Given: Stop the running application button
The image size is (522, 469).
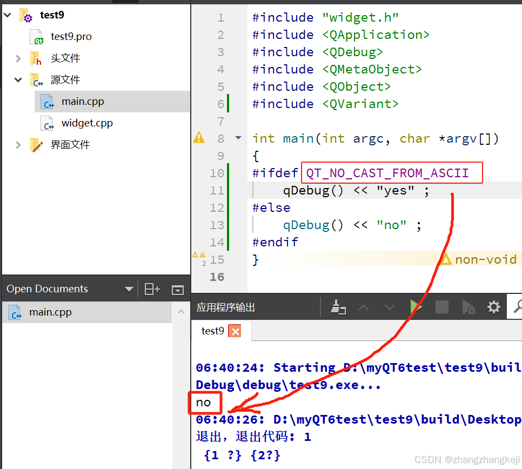Looking at the screenshot, I should point(442,307).
